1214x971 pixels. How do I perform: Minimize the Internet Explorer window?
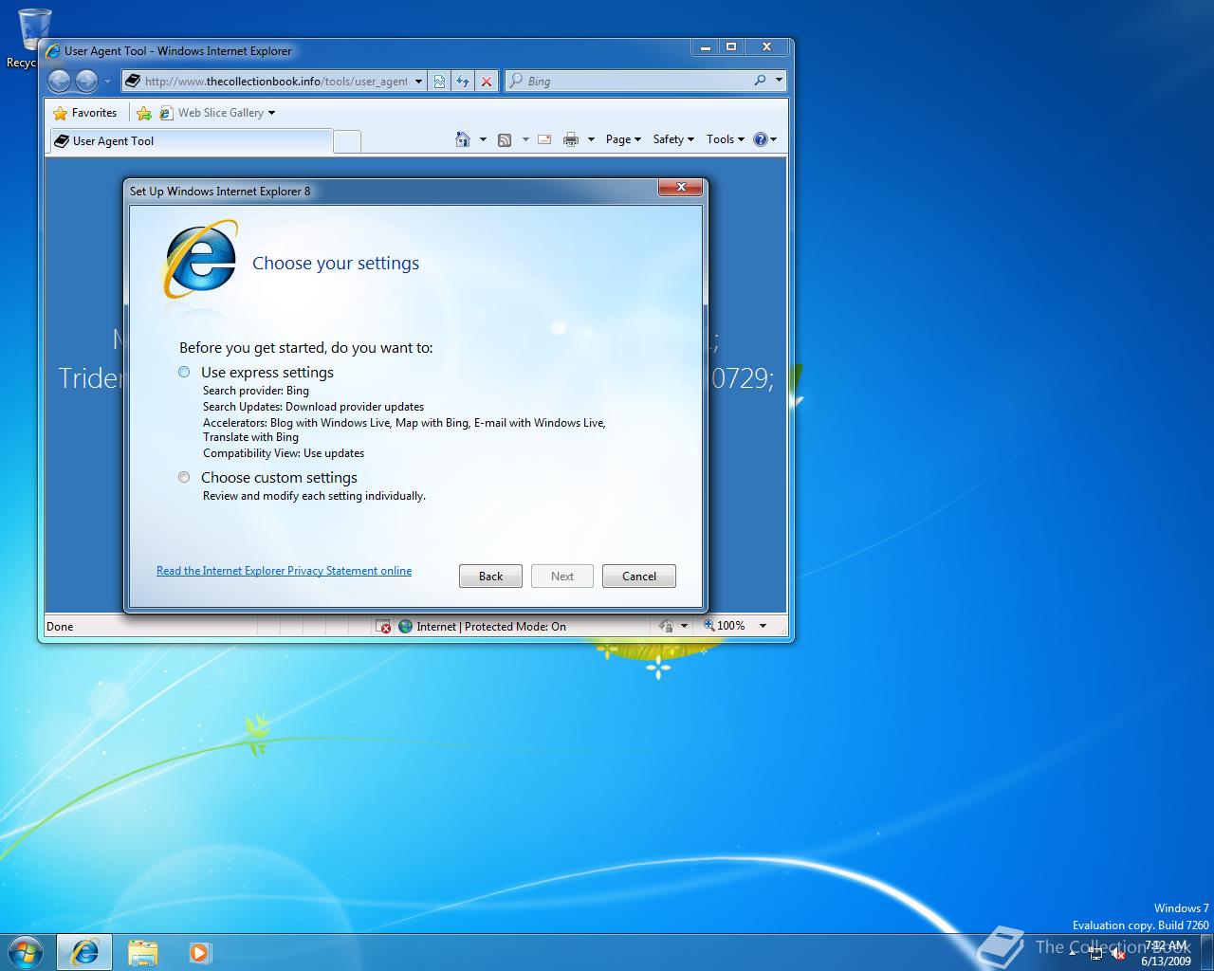tap(704, 46)
